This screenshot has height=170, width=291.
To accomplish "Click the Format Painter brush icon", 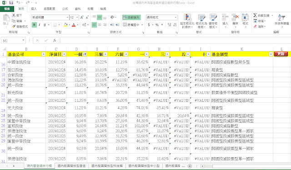I will [14, 26].
